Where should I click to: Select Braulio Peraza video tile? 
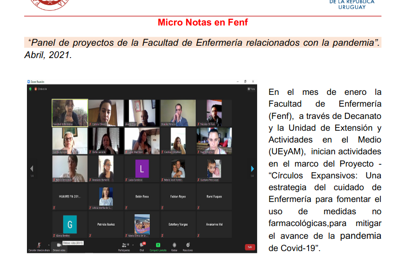pos(178,113)
